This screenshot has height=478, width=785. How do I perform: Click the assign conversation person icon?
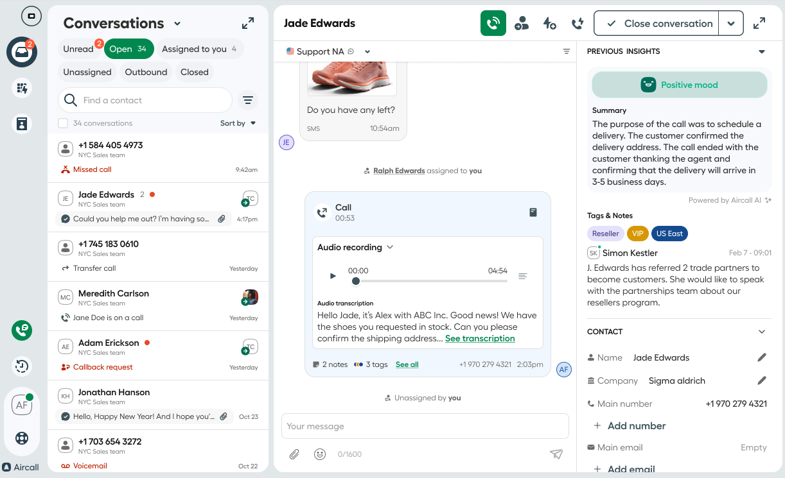click(x=522, y=24)
